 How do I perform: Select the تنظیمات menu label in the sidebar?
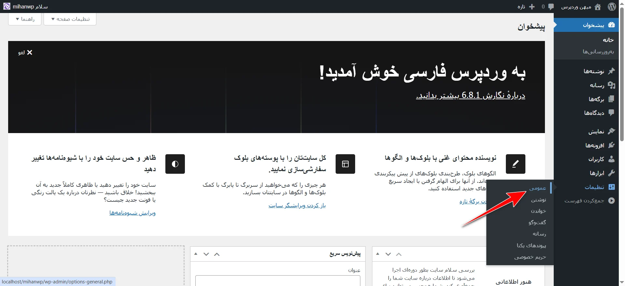tap(594, 187)
